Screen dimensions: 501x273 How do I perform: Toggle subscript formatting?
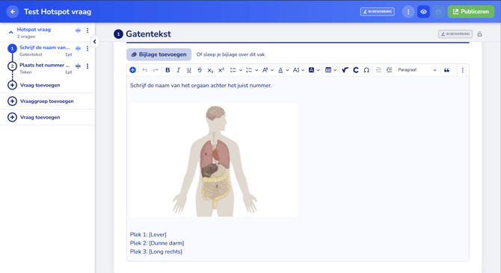[x=210, y=70]
